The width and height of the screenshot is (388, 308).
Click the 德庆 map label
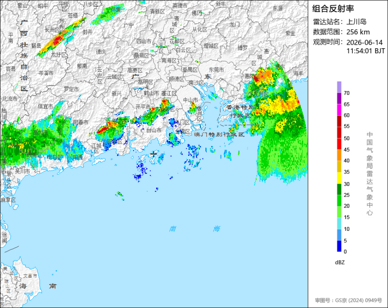(x=101, y=52)
